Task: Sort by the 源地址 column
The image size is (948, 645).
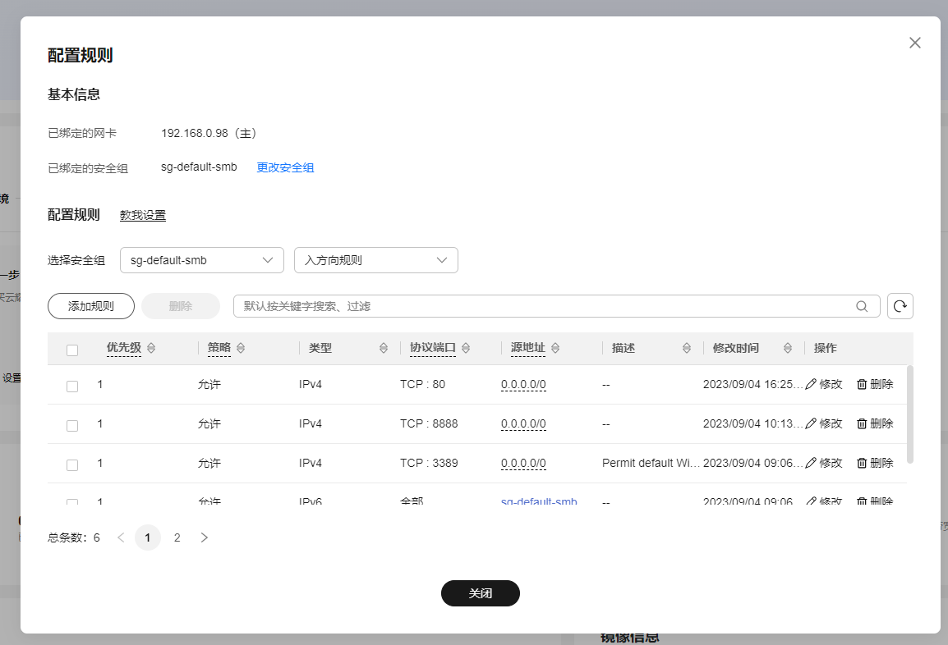Action: pos(555,347)
